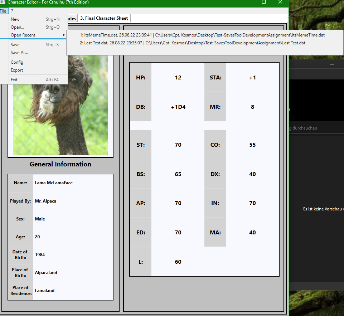Click the Played By value Mr. Alpaca

pyautogui.click(x=73, y=201)
